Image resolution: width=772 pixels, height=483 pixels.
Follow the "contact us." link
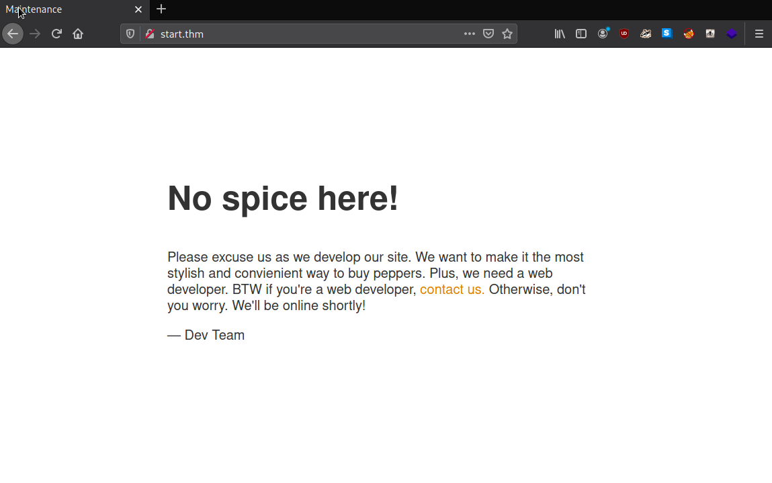click(452, 289)
